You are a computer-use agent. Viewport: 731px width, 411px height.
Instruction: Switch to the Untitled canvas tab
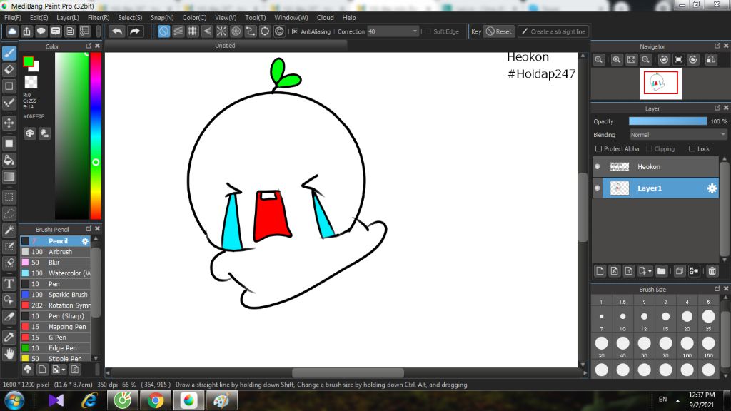tap(225, 45)
